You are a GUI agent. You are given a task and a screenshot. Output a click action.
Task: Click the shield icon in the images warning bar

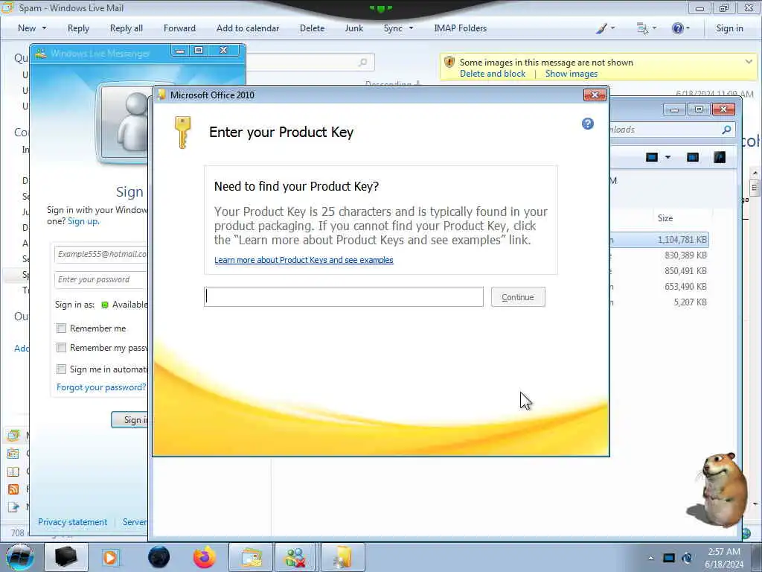click(449, 63)
